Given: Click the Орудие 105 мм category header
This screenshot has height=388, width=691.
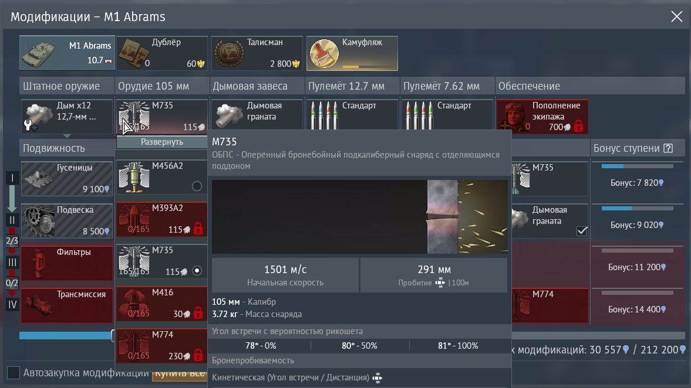Looking at the screenshot, I should (x=161, y=86).
